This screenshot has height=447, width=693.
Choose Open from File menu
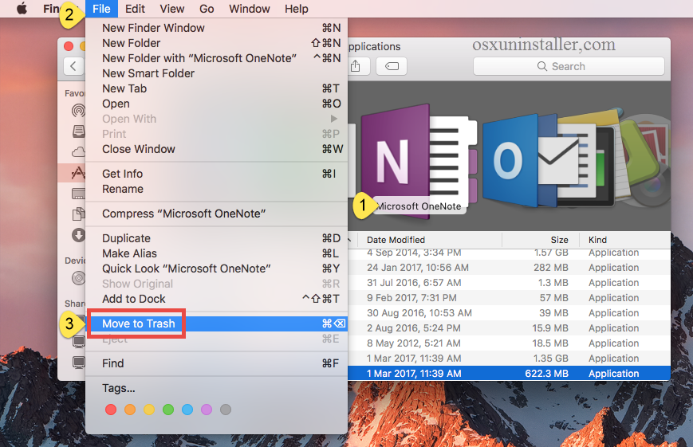(217, 104)
